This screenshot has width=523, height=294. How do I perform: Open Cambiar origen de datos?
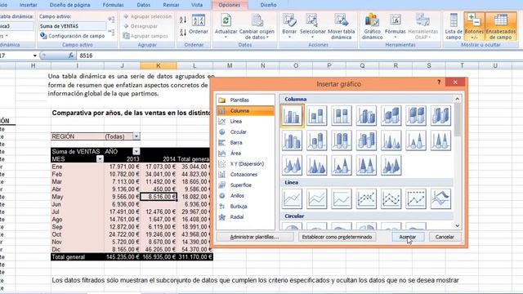coord(257,26)
